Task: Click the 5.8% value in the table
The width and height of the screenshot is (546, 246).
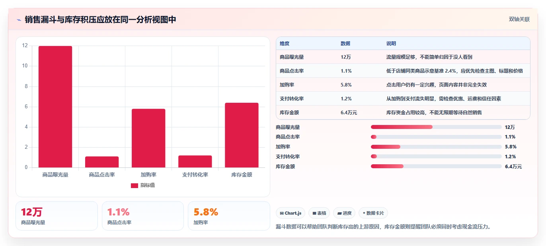Action: pyautogui.click(x=346, y=85)
